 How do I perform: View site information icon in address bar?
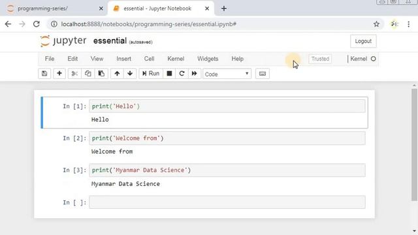[54, 24]
